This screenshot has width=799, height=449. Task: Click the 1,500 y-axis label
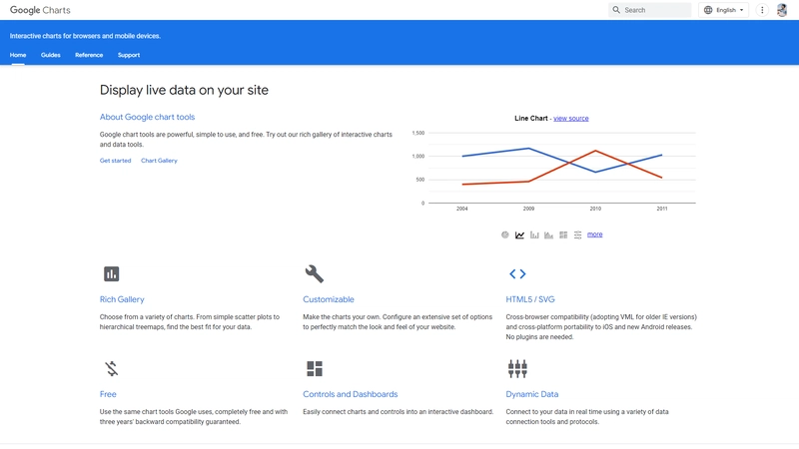click(418, 133)
